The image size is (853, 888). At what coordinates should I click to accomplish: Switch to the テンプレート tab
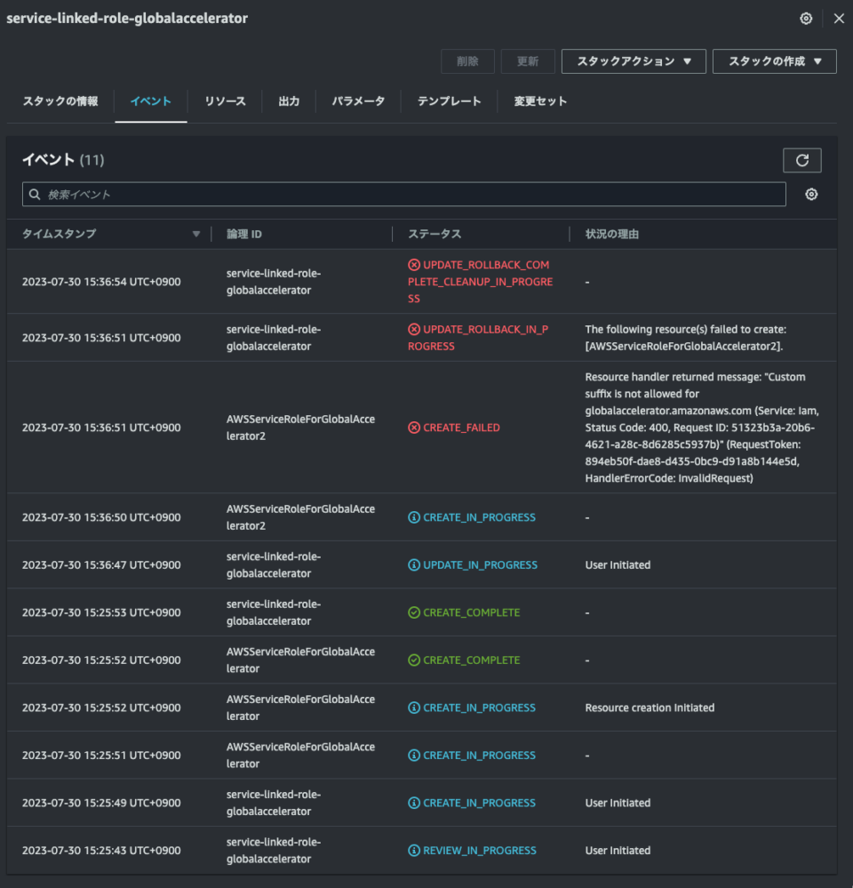click(x=449, y=101)
